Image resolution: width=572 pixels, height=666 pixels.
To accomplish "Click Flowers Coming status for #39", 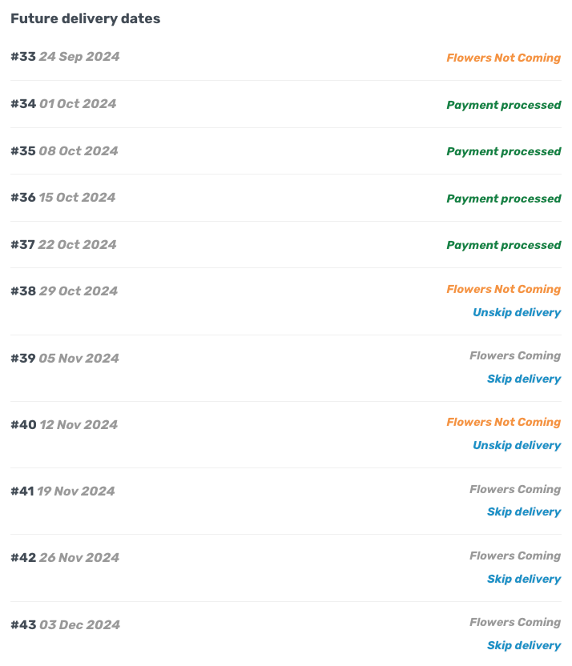I will coord(515,355).
